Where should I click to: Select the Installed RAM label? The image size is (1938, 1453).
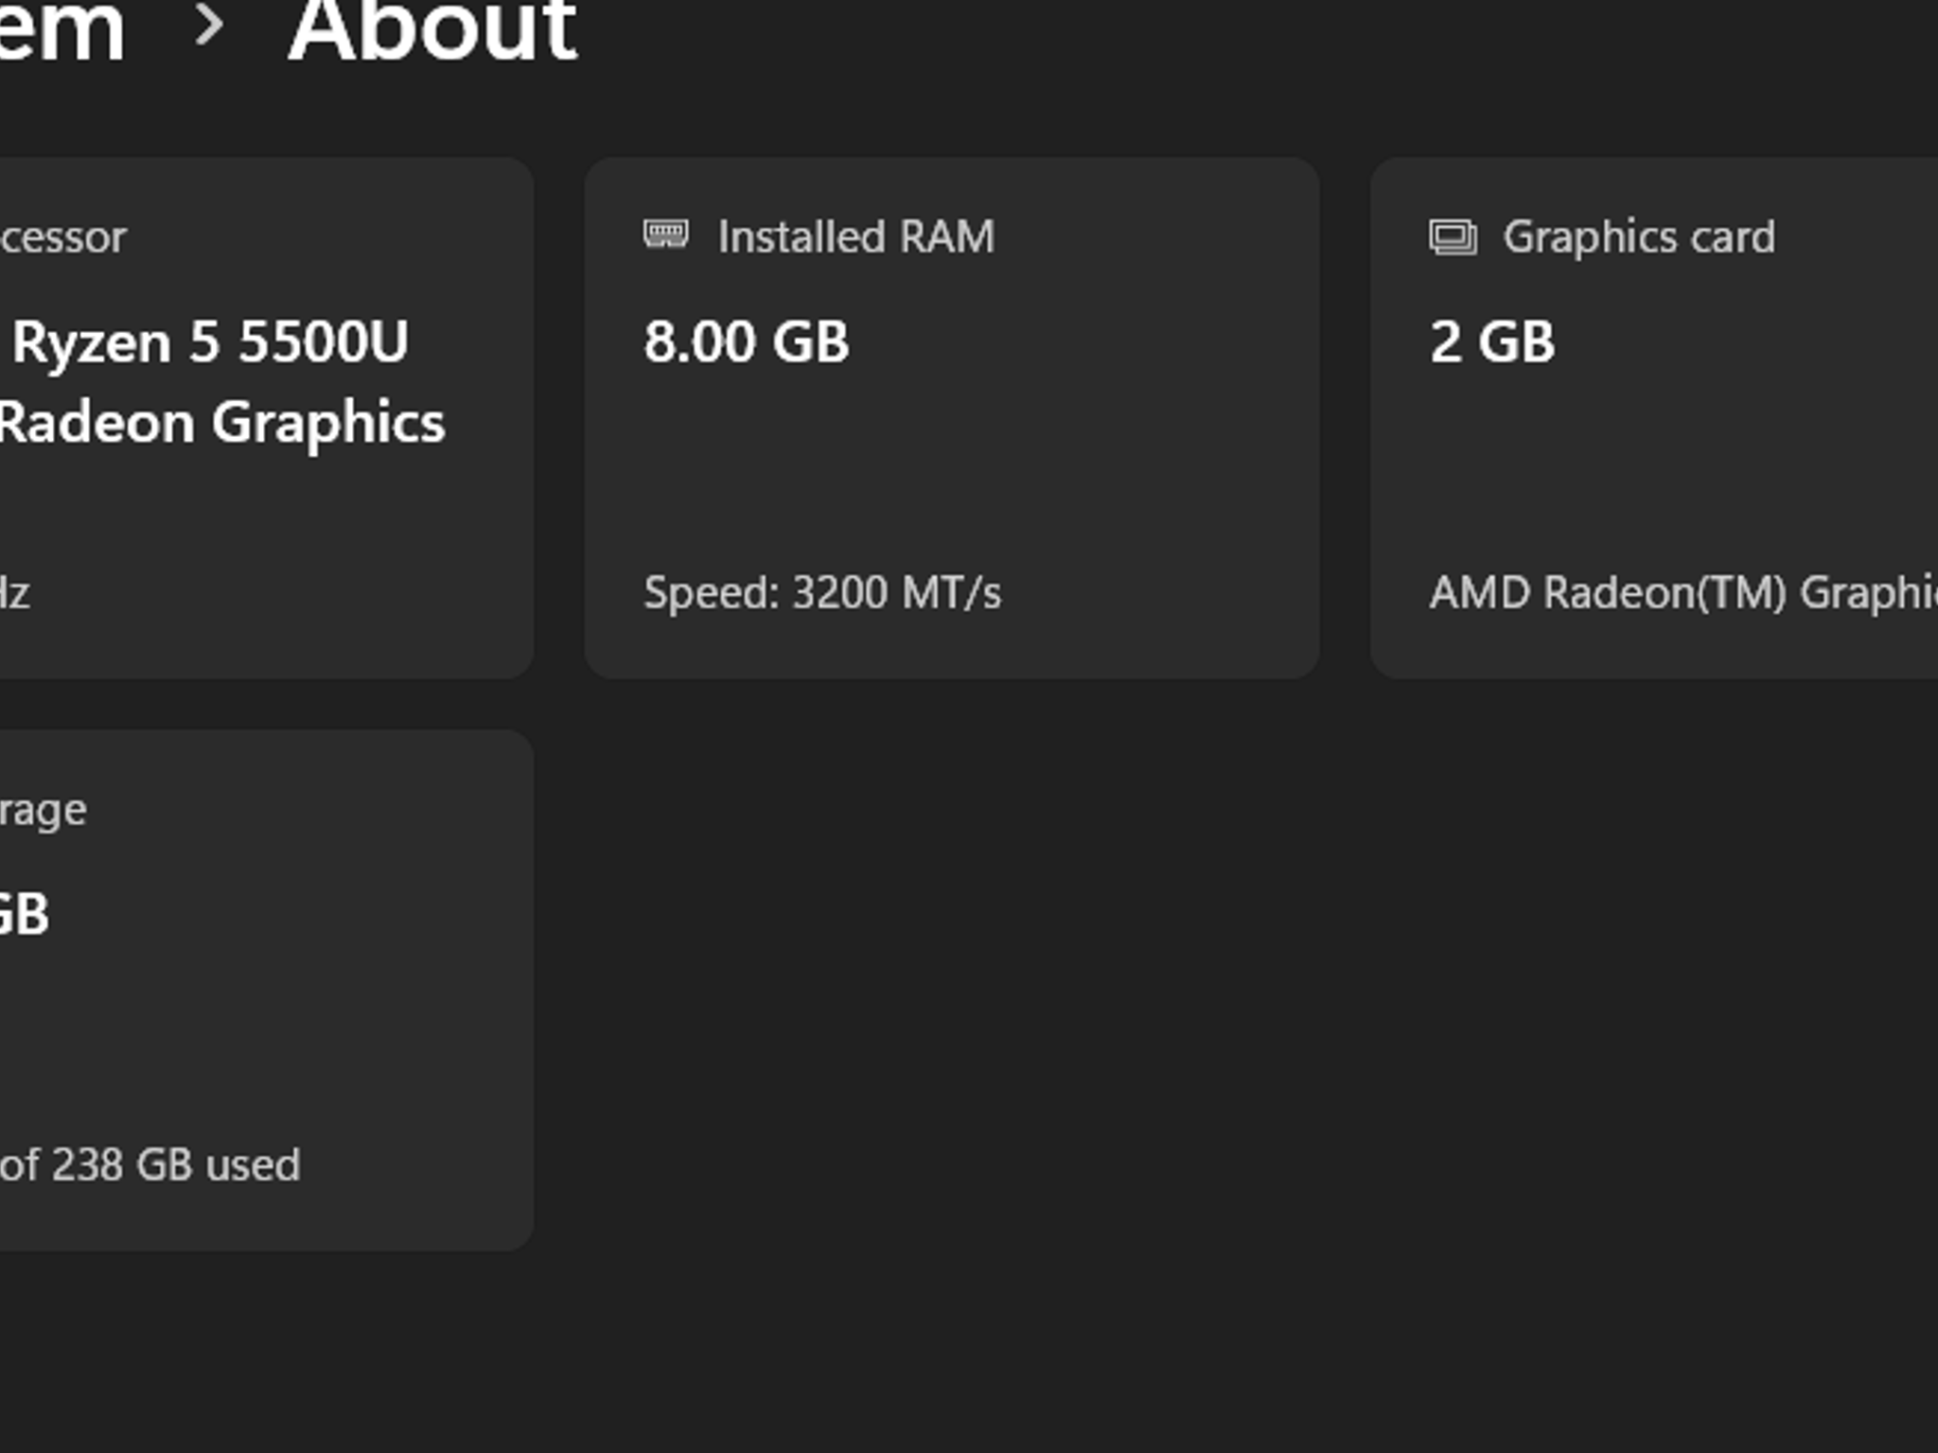tap(856, 236)
